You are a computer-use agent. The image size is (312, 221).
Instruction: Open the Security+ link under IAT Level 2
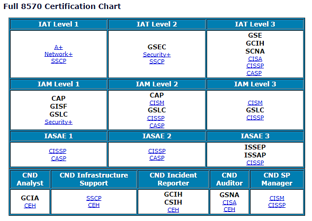click(157, 55)
